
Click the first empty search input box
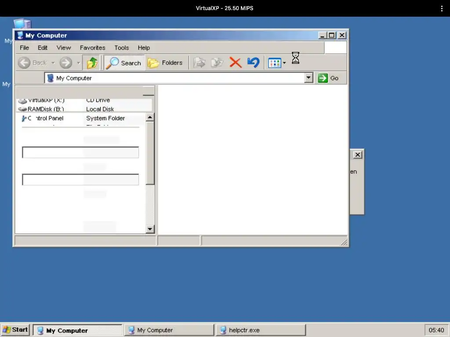[x=80, y=152]
